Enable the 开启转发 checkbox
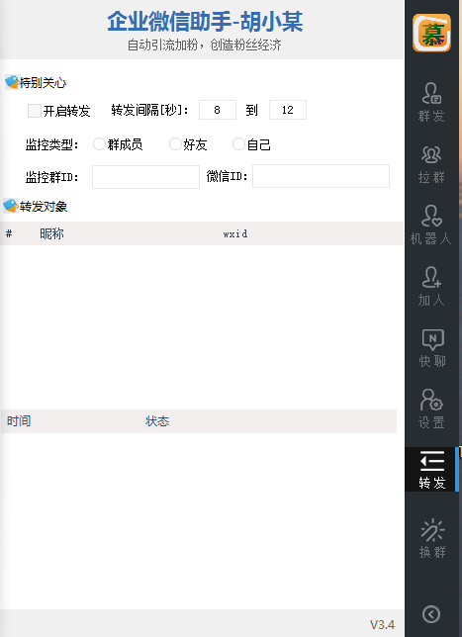 [35, 111]
